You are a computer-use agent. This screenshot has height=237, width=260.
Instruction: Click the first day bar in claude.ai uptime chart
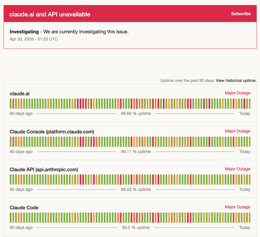pyautogui.click(x=11, y=104)
